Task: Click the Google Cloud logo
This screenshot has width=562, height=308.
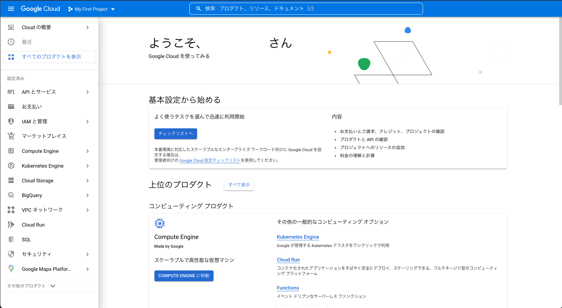Action: pos(40,9)
